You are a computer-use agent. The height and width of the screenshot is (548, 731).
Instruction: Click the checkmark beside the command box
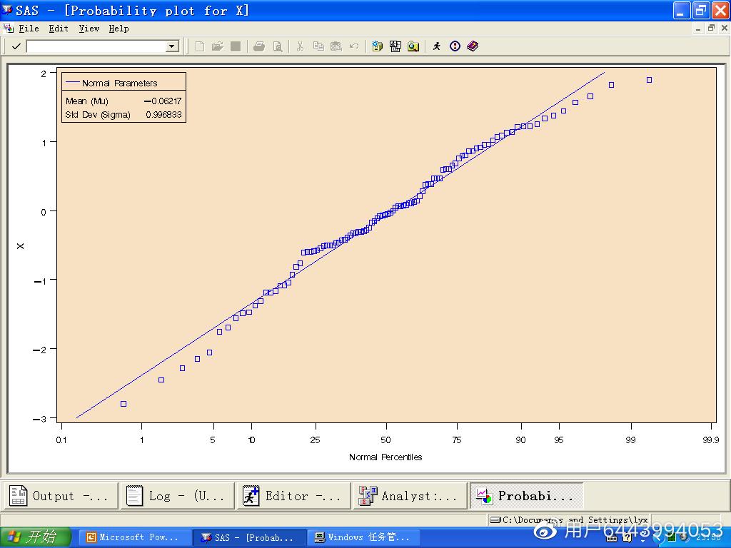16,46
